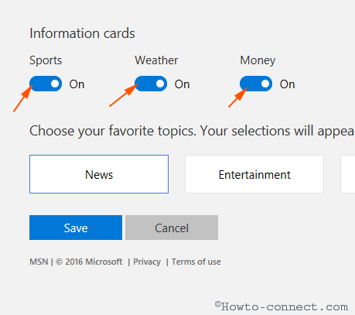Click the © 2016 Microsoft footer text
This screenshot has height=315, width=355.
point(89,262)
